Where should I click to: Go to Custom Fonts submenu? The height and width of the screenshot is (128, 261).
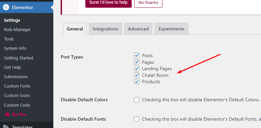pos(17,86)
